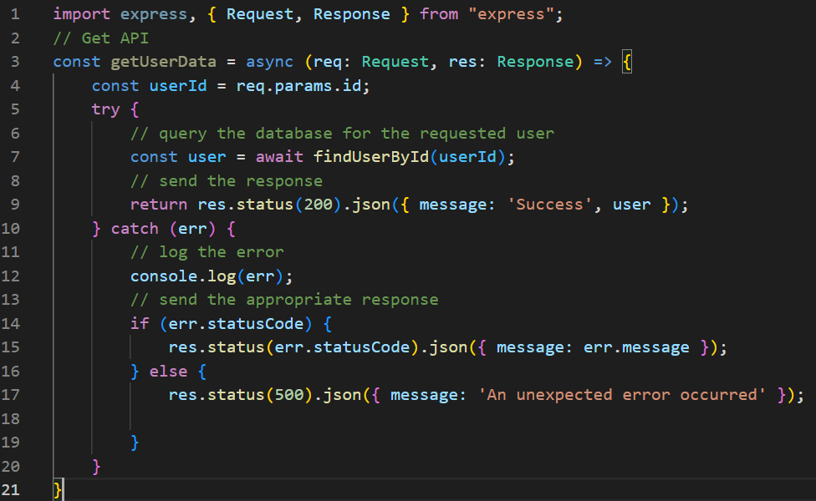Click line number 1 in the gutter
Viewport: 816px width, 501px height.
(x=15, y=14)
